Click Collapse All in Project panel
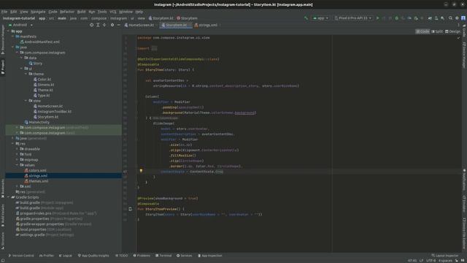 (x=104, y=25)
